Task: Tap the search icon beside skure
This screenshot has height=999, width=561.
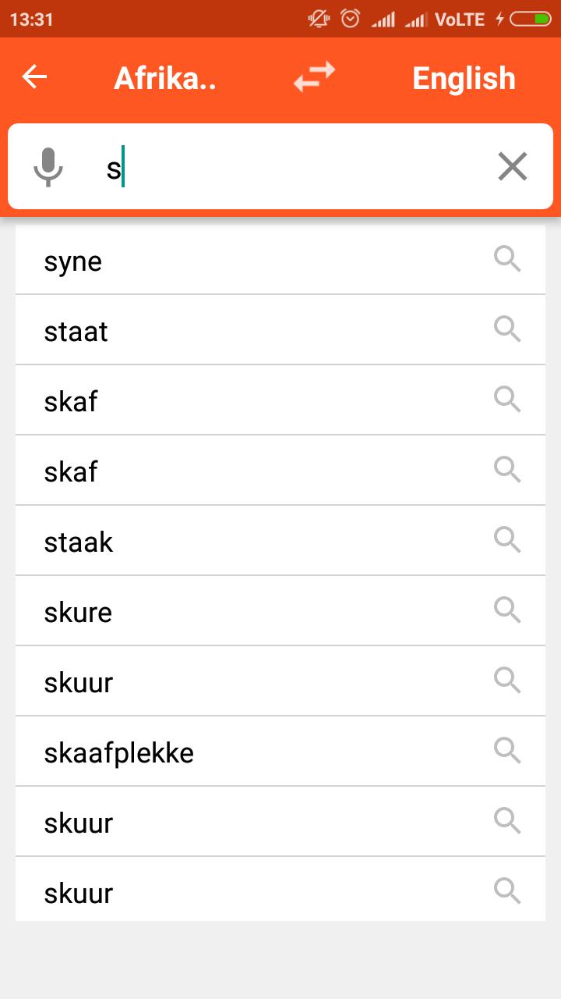Action: point(507,610)
